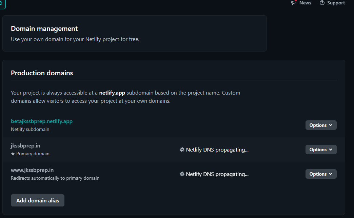Click the gear icon beside jkssbprep.in status

pos(182,150)
